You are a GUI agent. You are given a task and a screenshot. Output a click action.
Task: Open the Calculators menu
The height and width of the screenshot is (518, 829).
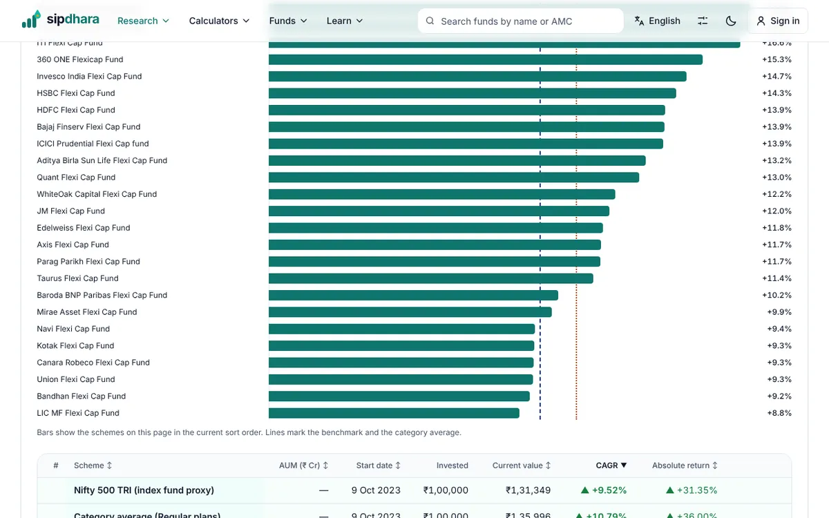(x=219, y=21)
